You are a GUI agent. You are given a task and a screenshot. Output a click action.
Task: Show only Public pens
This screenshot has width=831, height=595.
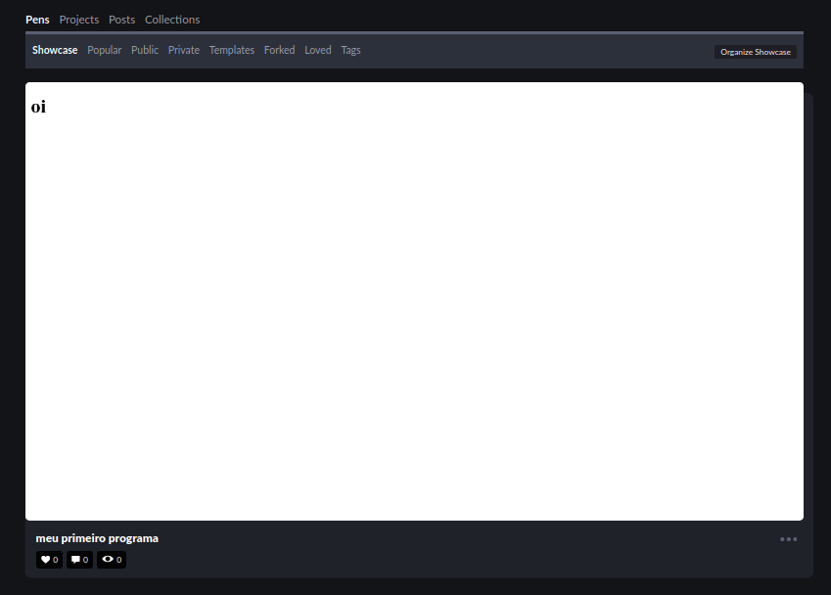(145, 50)
